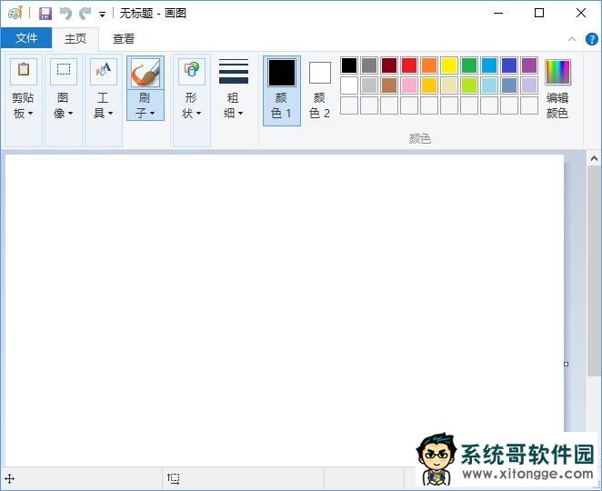Click the vertical scrollbar up arrow
602x491 pixels.
click(595, 158)
